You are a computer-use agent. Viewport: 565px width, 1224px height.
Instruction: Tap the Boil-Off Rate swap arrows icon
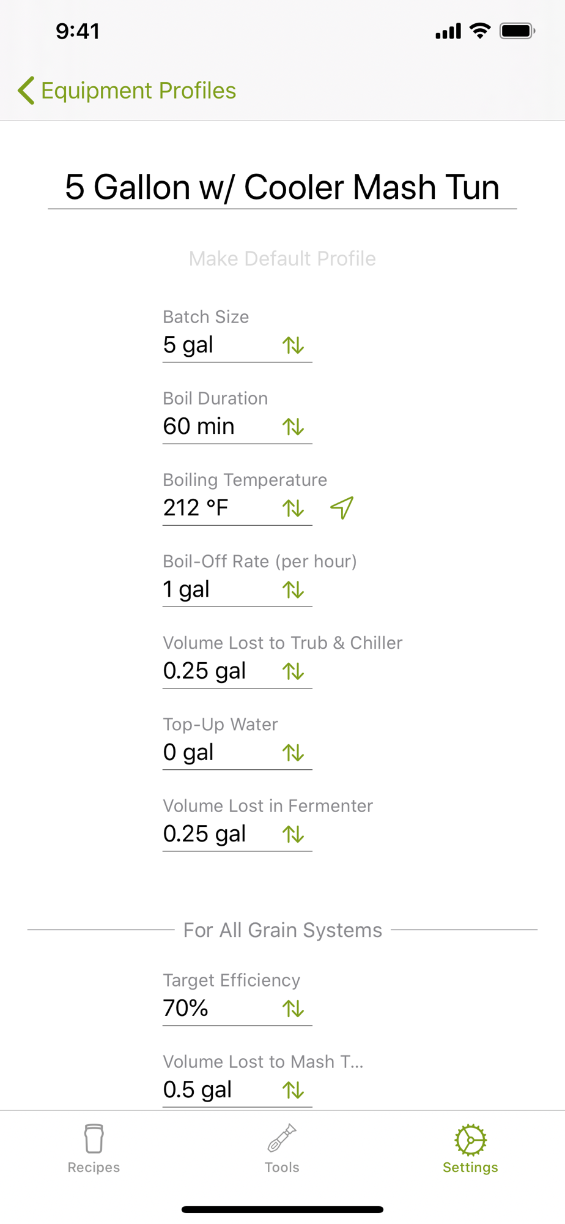click(294, 590)
